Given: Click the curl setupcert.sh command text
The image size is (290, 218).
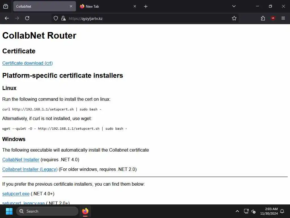Looking at the screenshot, I should (52, 109).
